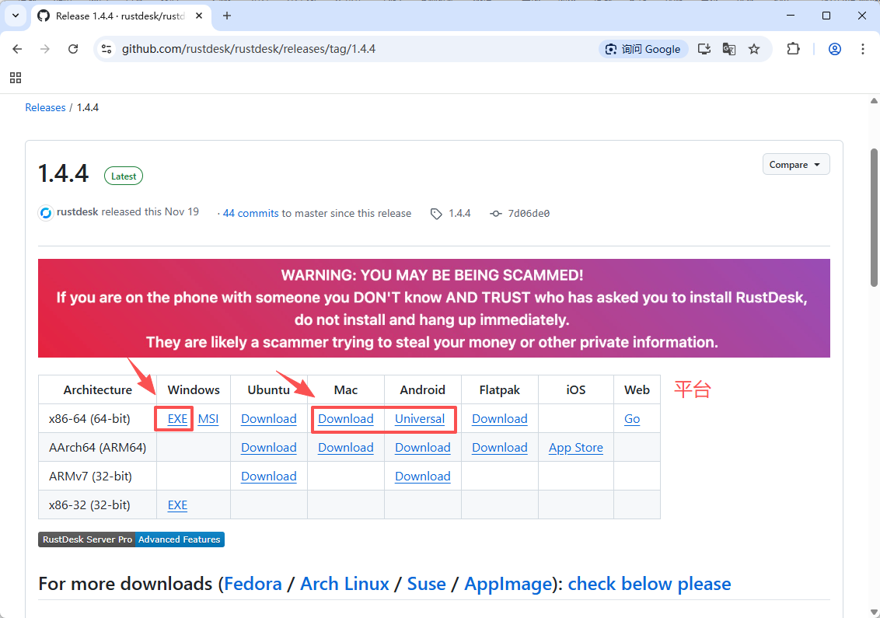Open the Fedora downloads link

[x=253, y=584]
